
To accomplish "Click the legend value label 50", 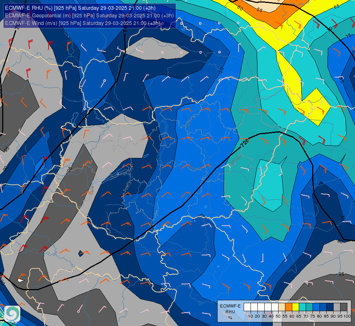I will pos(278,316).
